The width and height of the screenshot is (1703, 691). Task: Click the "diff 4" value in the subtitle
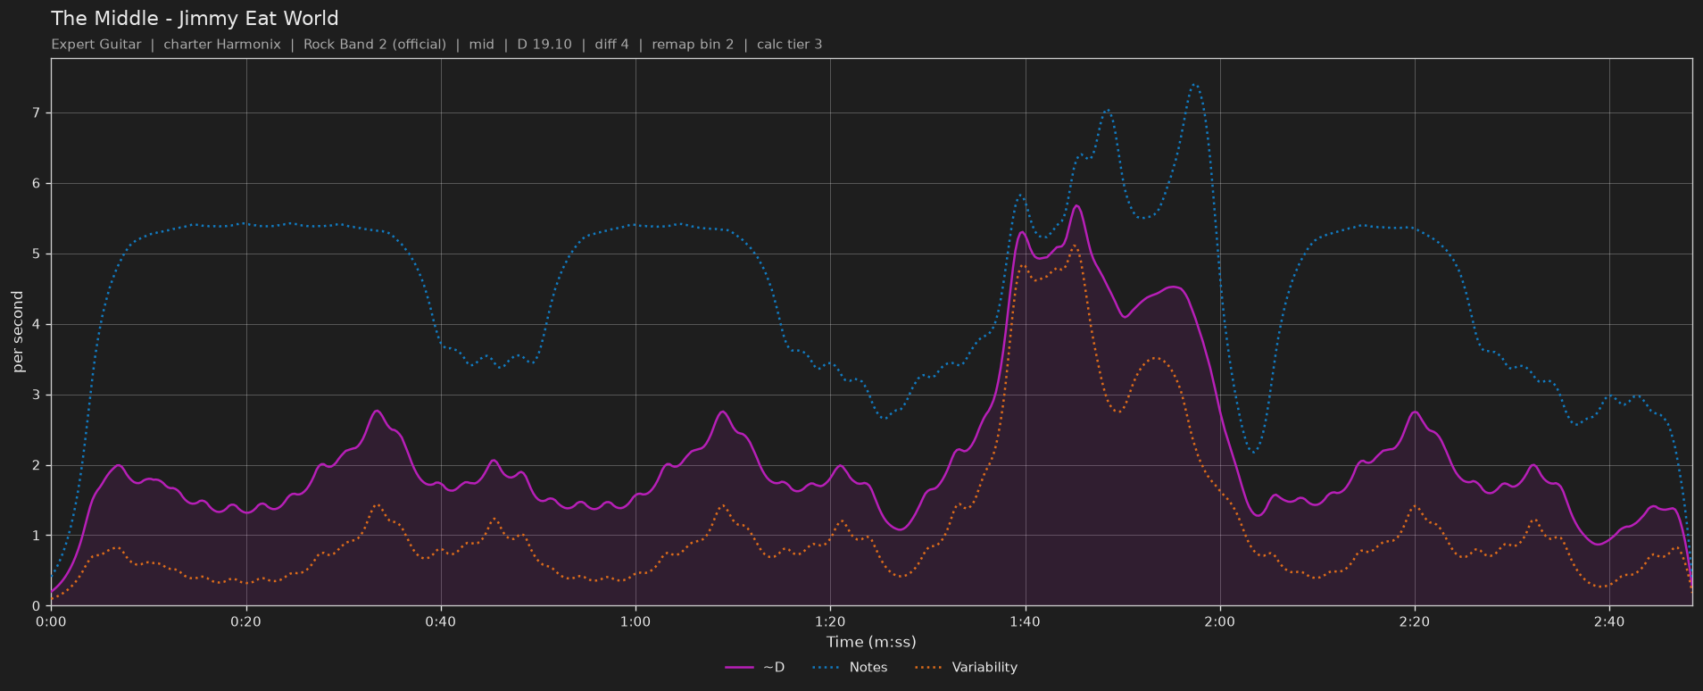[x=611, y=45]
